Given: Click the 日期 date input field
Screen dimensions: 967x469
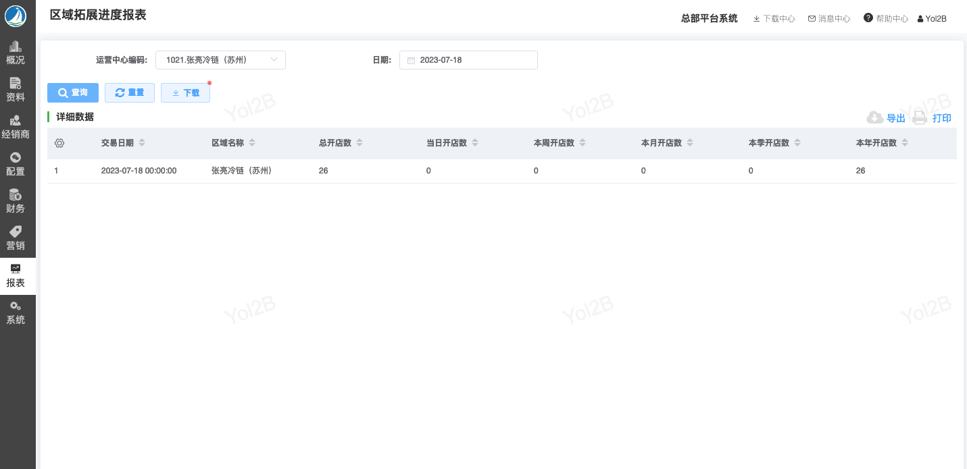Looking at the screenshot, I should [x=468, y=60].
